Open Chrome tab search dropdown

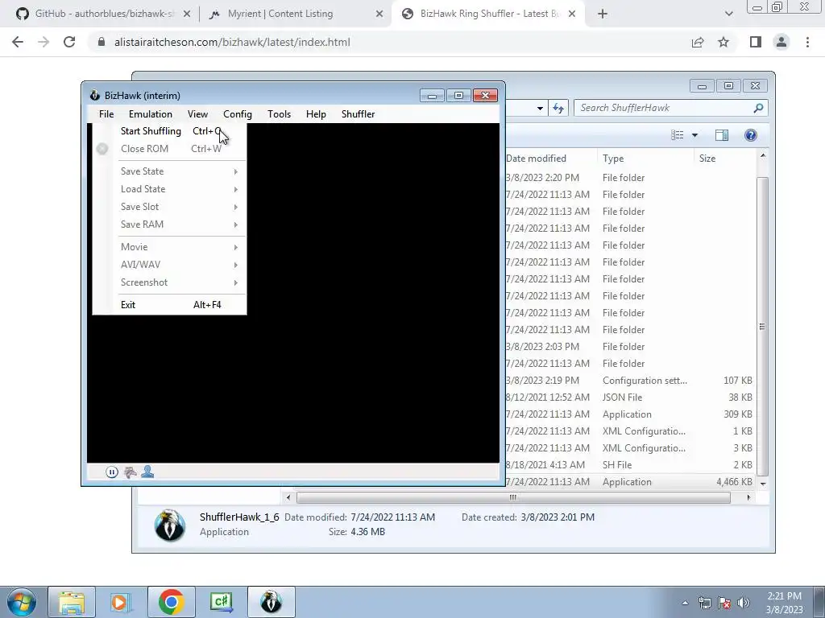tap(728, 14)
